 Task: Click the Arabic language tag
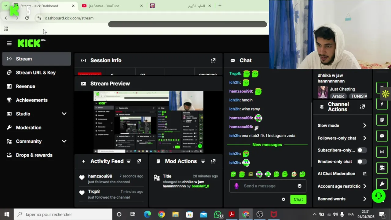[x=338, y=96]
